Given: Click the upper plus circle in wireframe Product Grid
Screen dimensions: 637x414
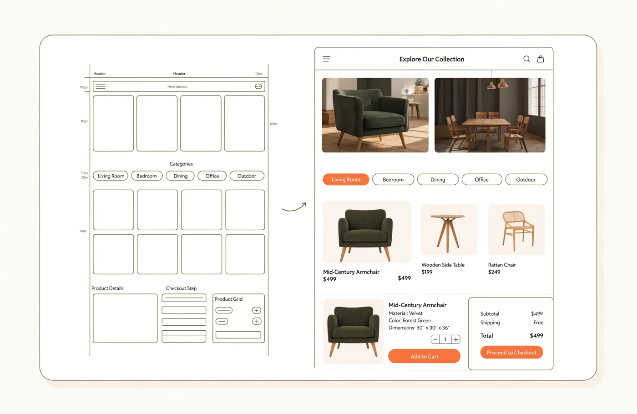Looking at the screenshot, I should (257, 310).
